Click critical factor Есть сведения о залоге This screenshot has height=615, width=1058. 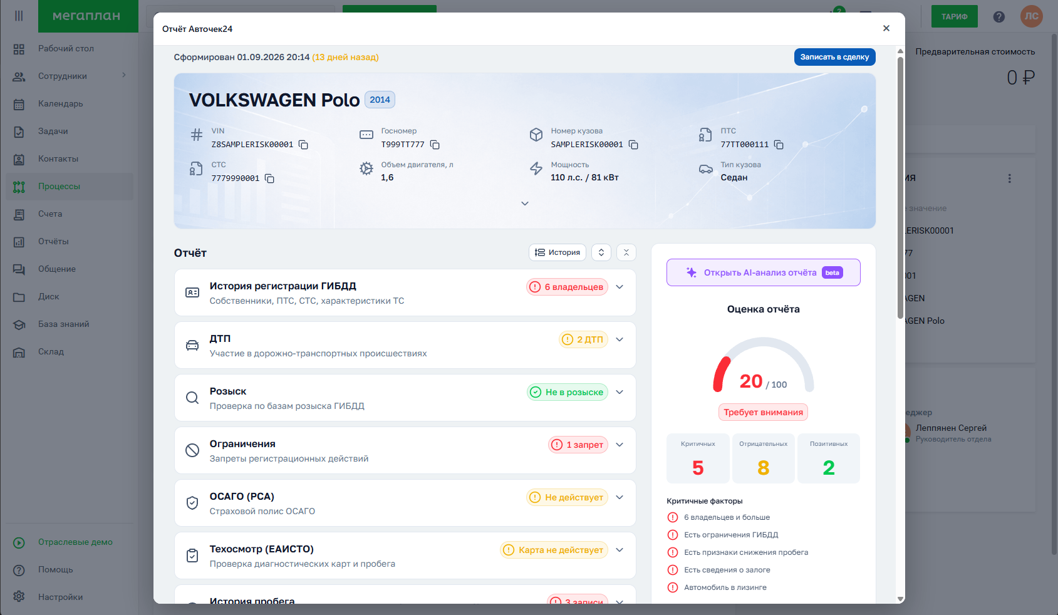[x=727, y=570]
